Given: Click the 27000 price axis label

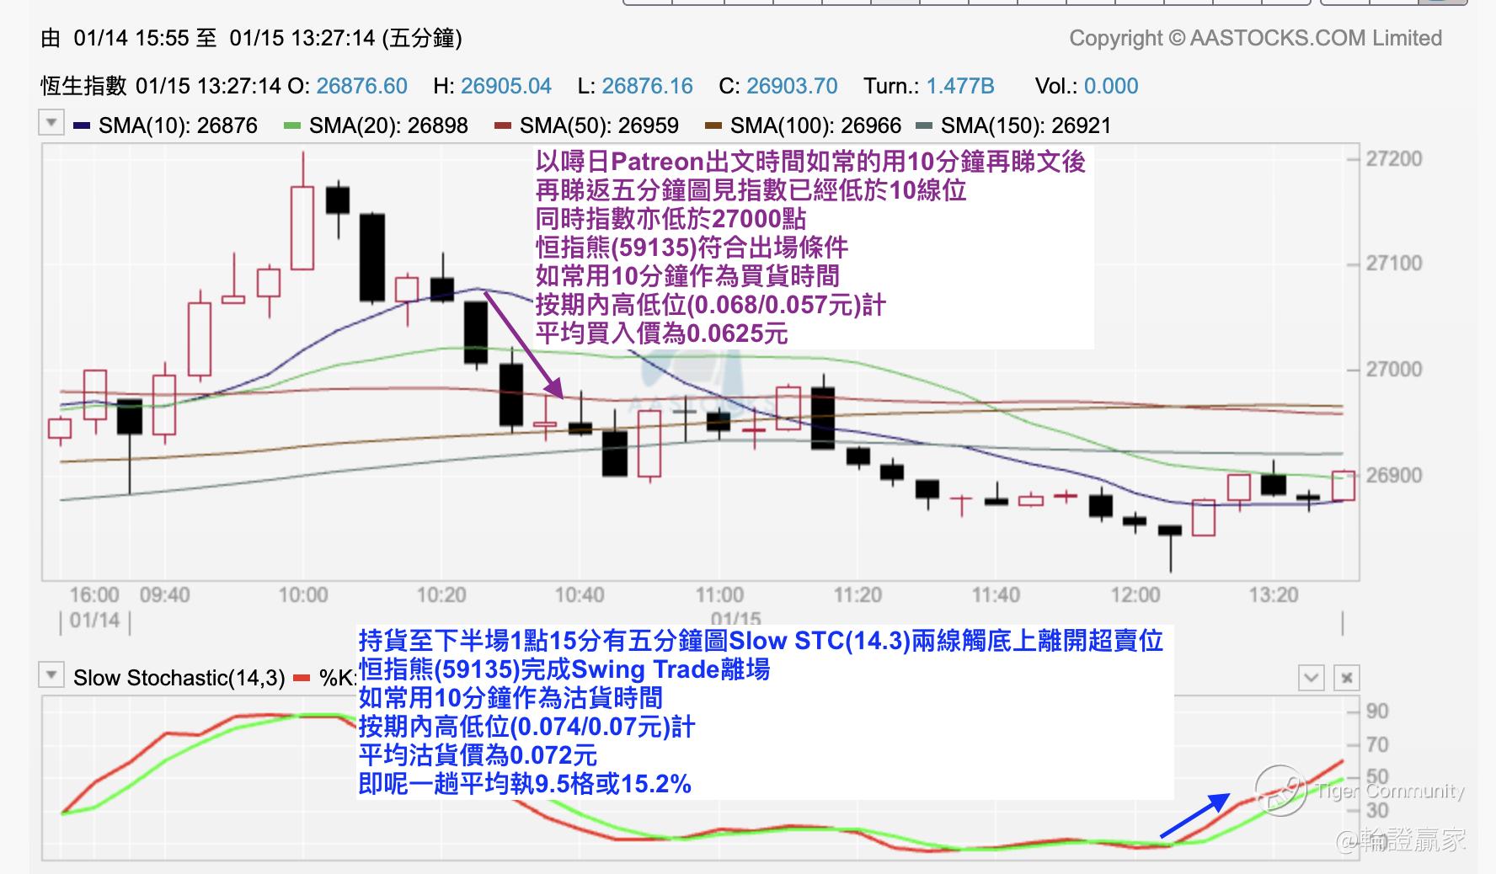Looking at the screenshot, I should pos(1394,370).
